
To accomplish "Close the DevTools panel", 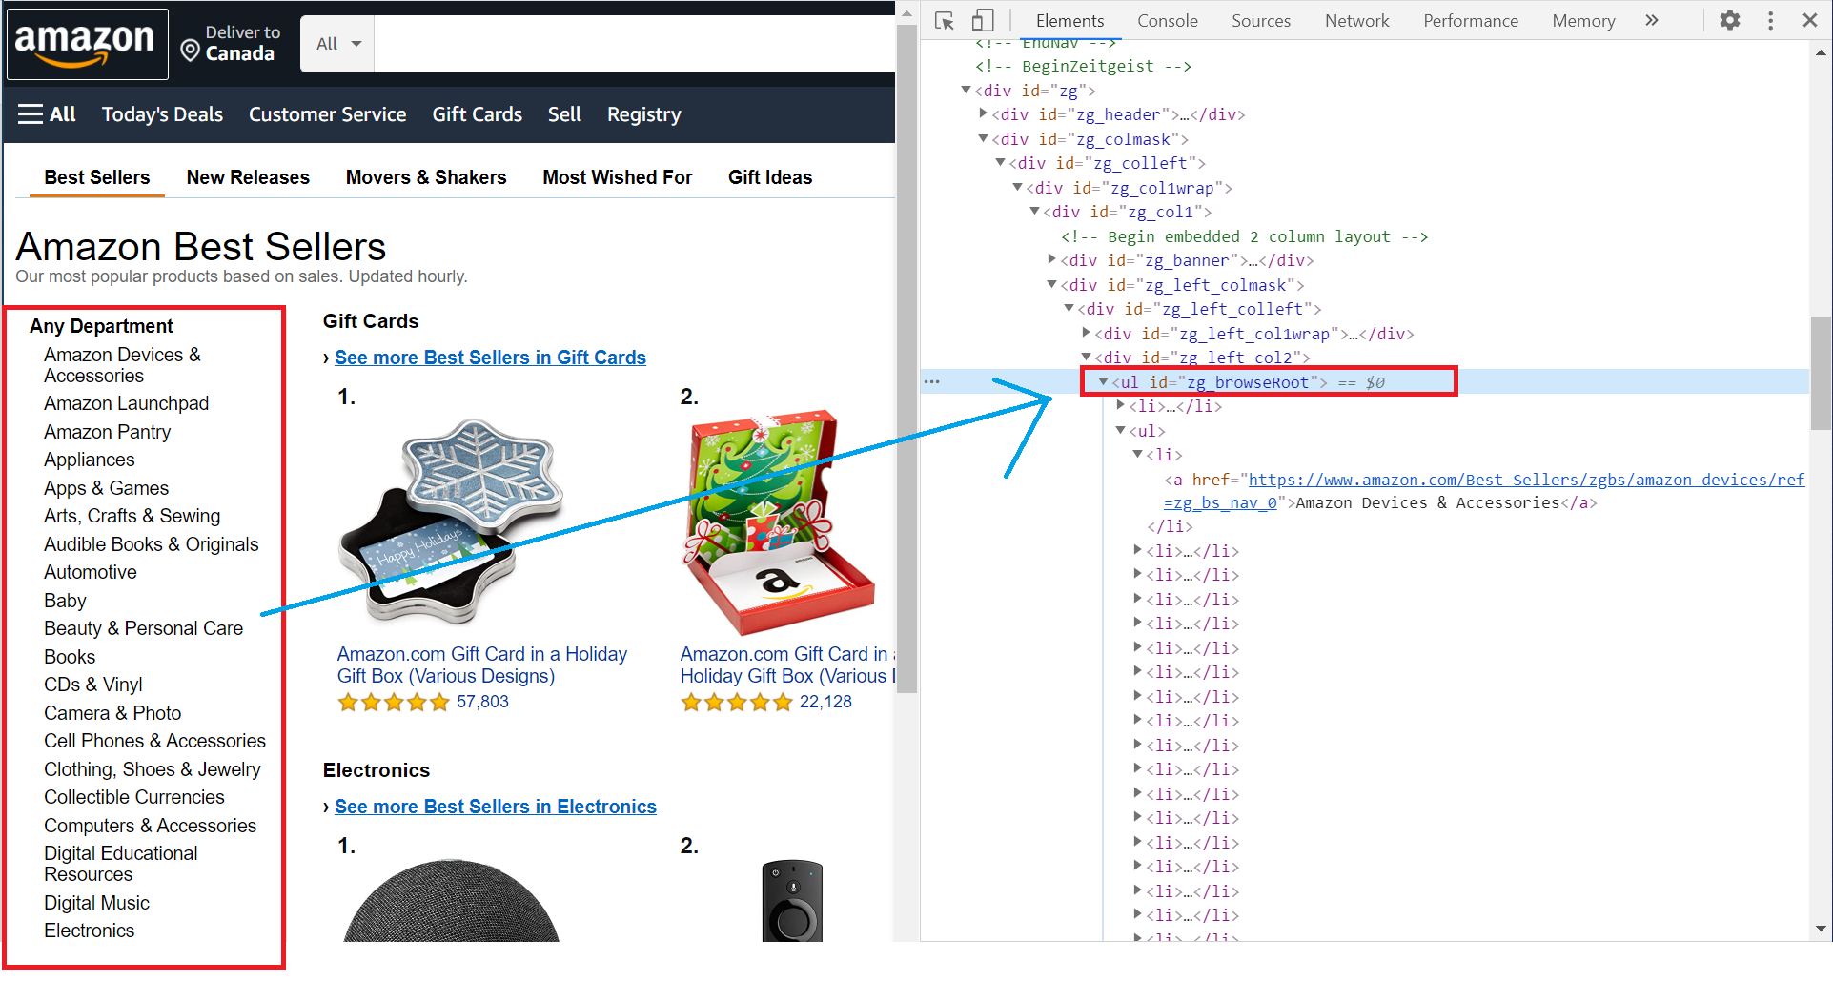I will (1809, 21).
